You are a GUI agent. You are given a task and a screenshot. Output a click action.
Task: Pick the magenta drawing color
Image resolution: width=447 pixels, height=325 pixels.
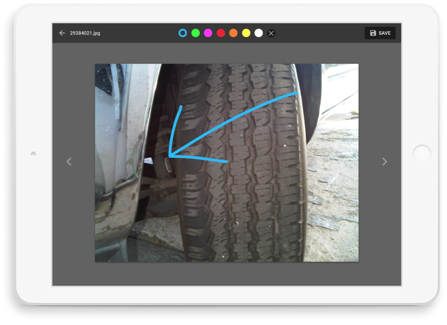208,33
